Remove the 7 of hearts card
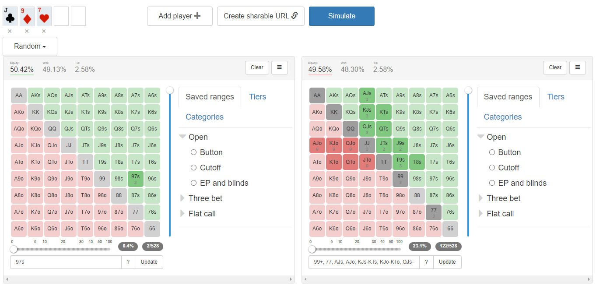This screenshot has height=286, width=596. point(44,31)
